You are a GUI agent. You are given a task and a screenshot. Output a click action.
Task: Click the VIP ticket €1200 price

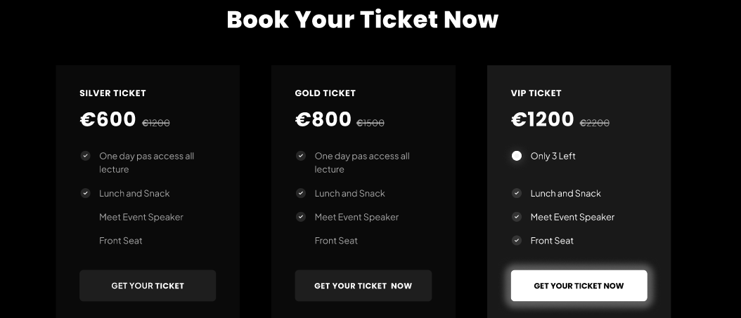click(x=543, y=119)
